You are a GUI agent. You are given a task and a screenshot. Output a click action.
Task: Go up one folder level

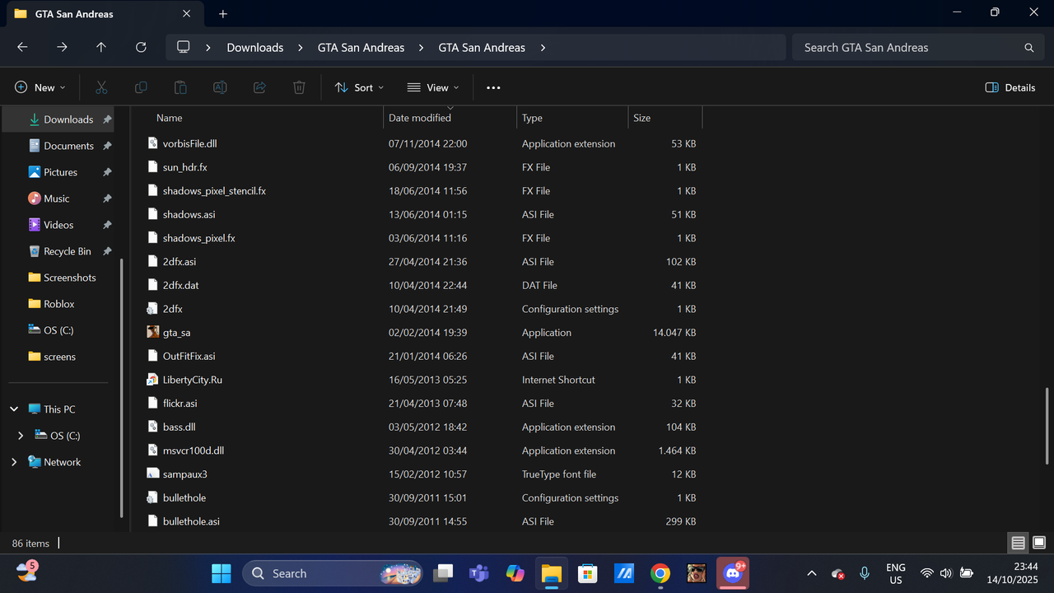(101, 48)
